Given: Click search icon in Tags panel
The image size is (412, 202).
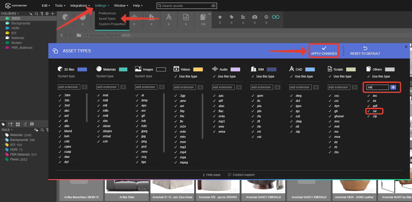Looking at the screenshot, I should point(42,130).
